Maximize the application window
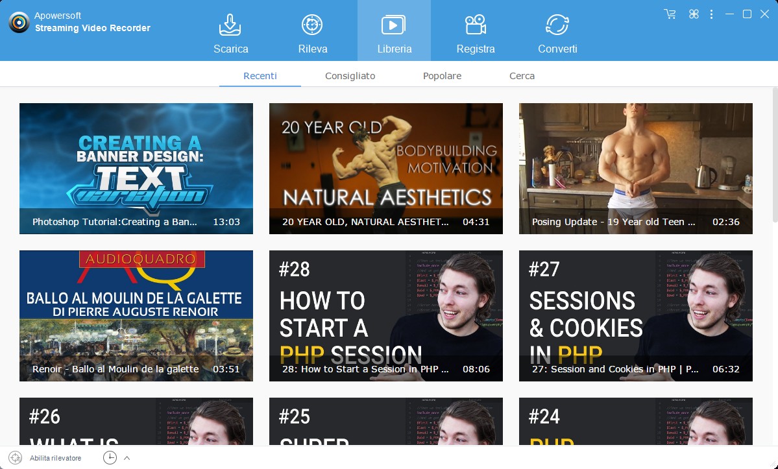The image size is (778, 469). [x=747, y=14]
